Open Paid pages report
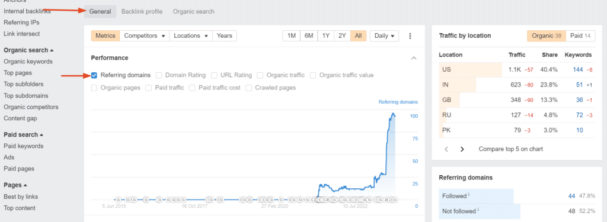 pos(19,169)
